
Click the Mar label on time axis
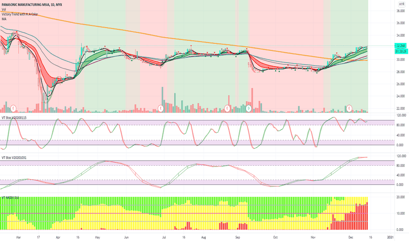click(18, 237)
